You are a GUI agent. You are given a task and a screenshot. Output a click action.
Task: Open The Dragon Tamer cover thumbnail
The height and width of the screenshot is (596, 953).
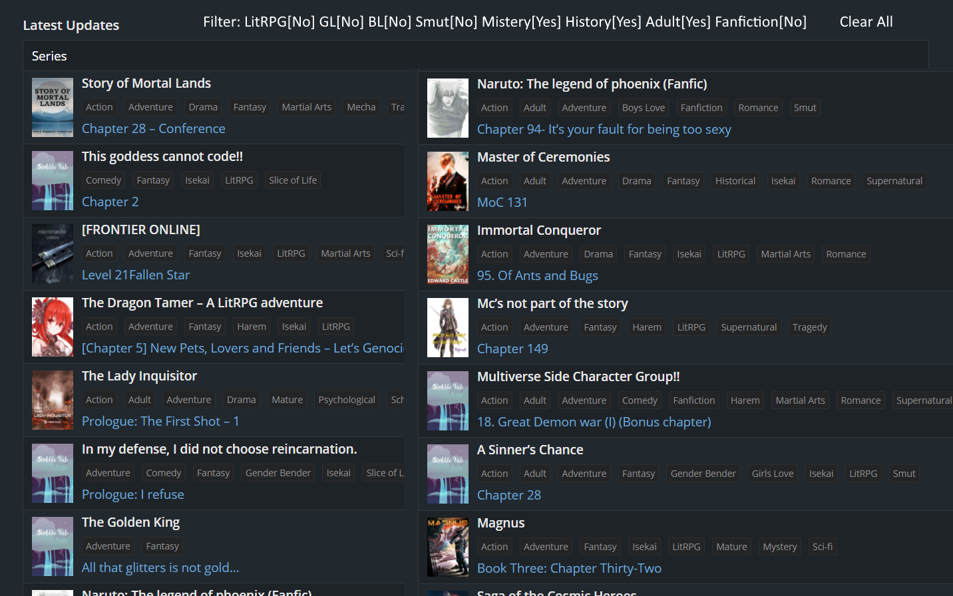53,327
